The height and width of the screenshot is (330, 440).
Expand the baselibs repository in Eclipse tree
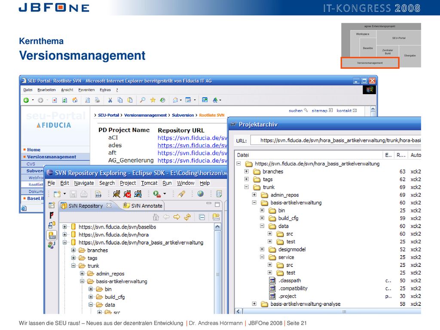[65, 227]
